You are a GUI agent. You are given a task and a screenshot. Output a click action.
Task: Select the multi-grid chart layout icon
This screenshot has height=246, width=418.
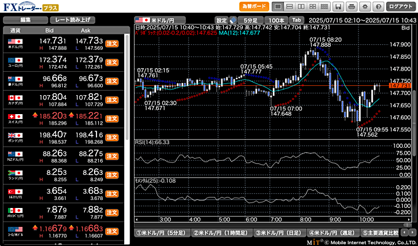324,7
